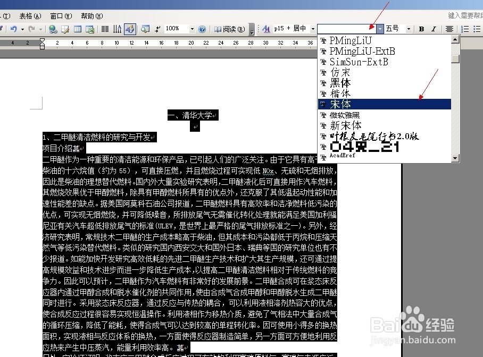Select 黑体 from the font list
Image resolution: width=483 pixels, height=357 pixels.
340,83
